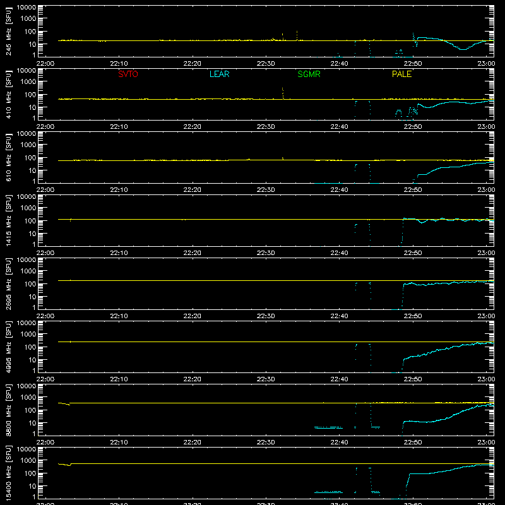
Task: Click the 10000 y-axis label of 245 MHz panel
Action: click(27, 8)
